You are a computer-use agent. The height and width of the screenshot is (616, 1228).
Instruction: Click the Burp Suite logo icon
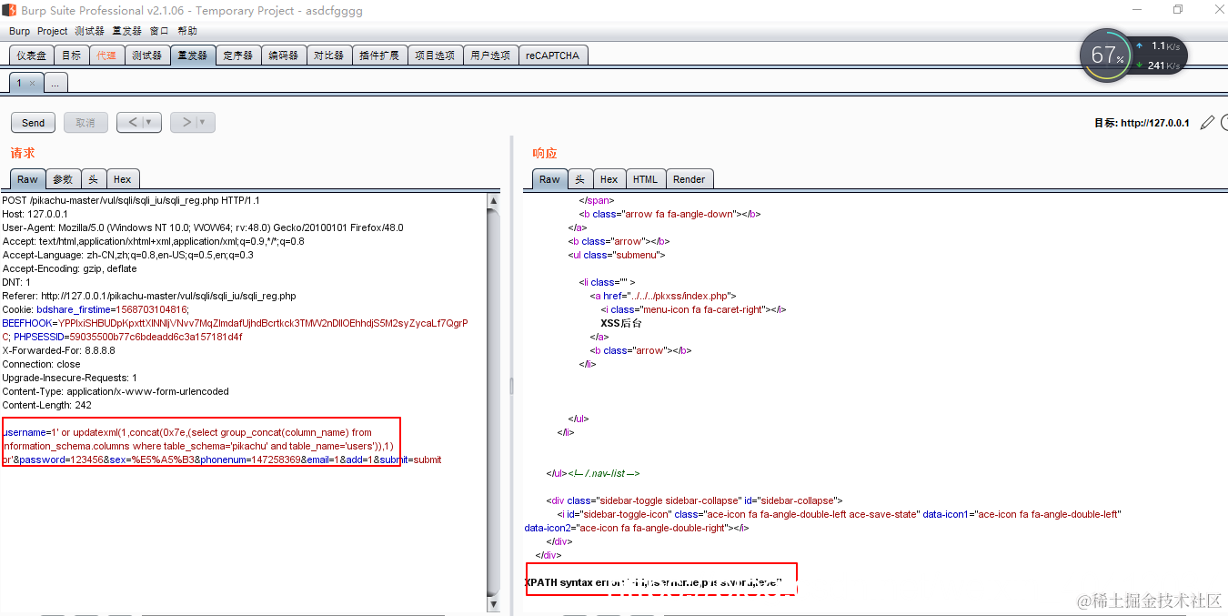click(10, 10)
